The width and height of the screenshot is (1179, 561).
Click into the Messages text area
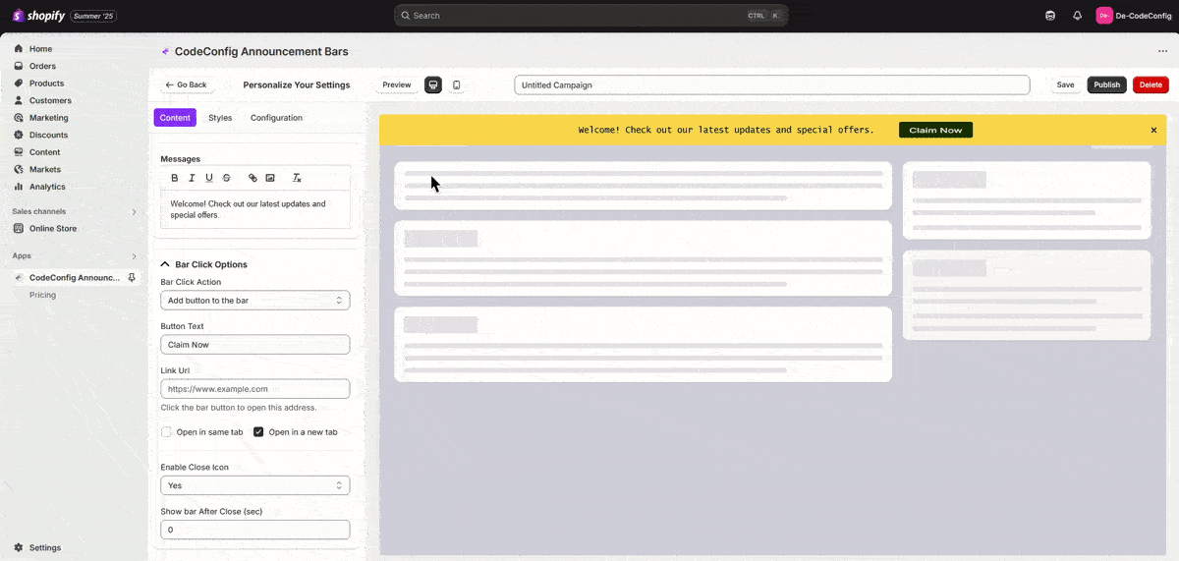coord(255,209)
